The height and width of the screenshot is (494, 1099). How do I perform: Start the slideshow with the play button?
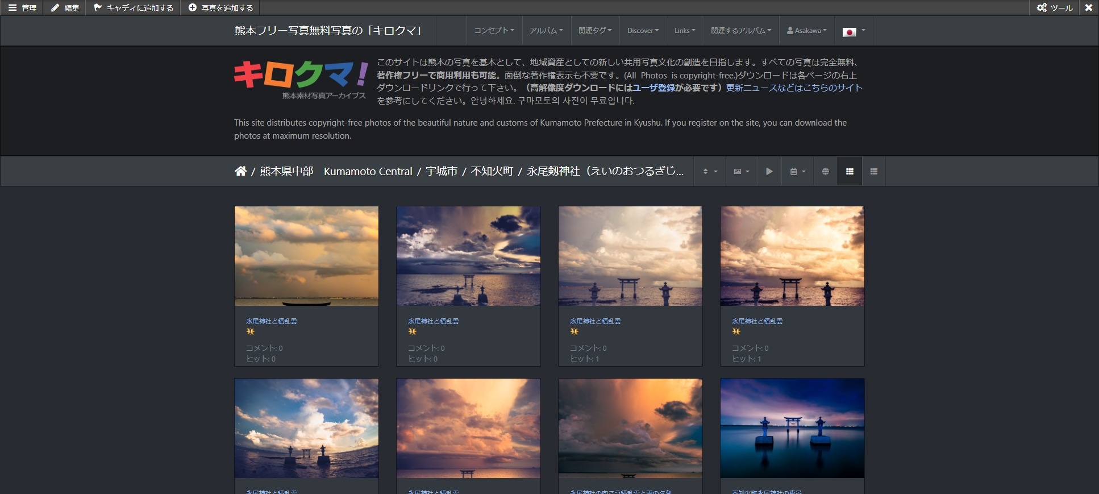pyautogui.click(x=769, y=171)
